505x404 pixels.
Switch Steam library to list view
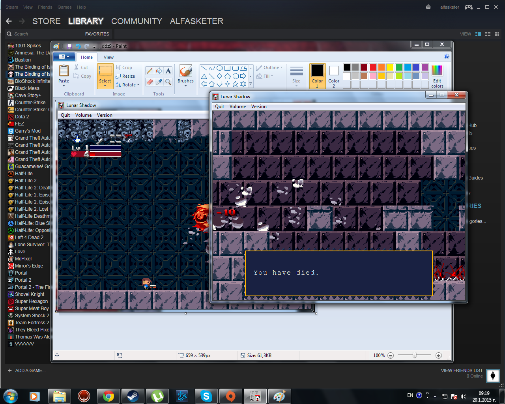pos(488,34)
